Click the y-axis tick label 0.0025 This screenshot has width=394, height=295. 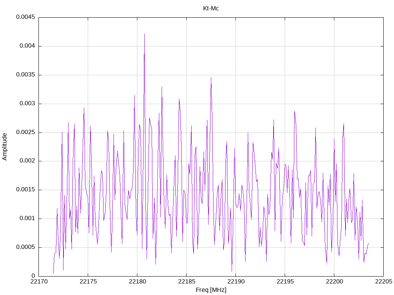pos(26,132)
